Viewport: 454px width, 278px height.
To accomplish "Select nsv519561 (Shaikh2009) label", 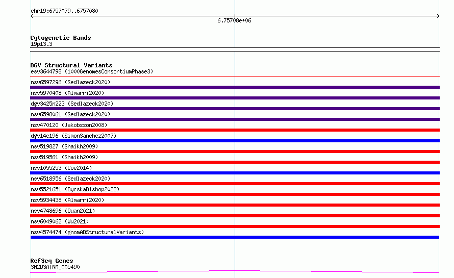I will click(64, 157).
